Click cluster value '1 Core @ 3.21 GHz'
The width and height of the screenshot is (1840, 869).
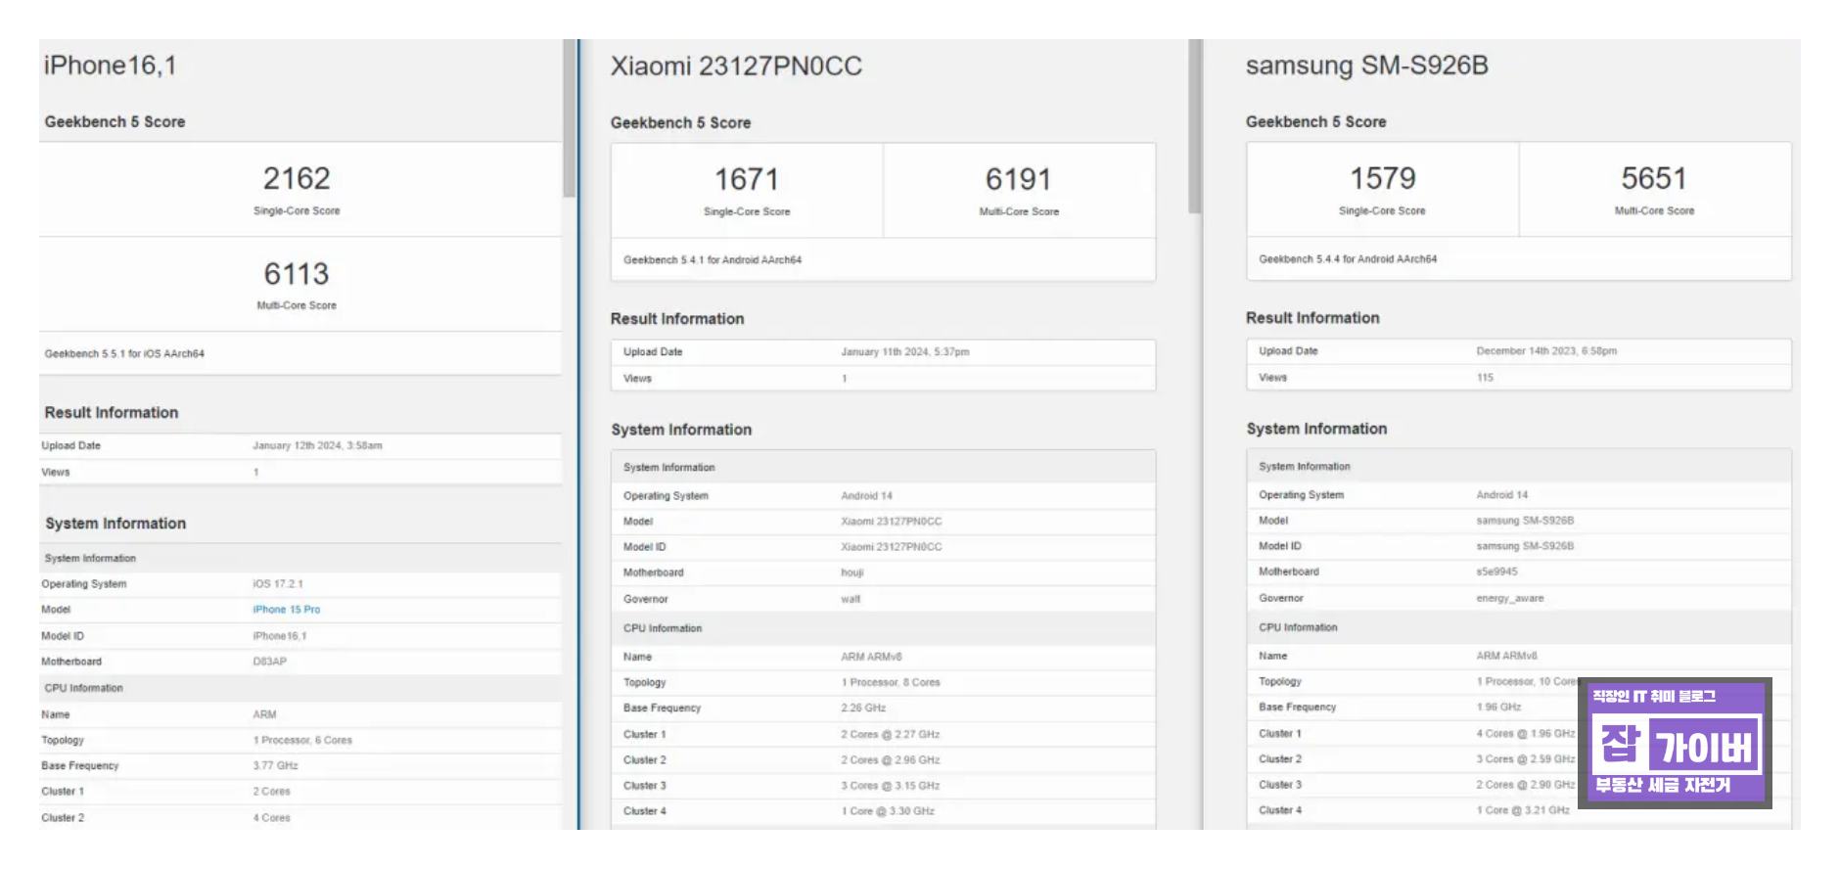[1523, 810]
